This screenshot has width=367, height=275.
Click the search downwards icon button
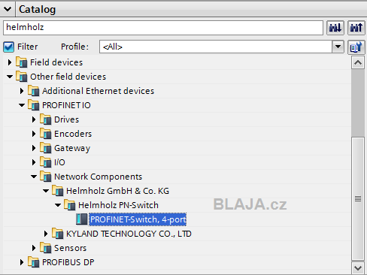(x=335, y=28)
